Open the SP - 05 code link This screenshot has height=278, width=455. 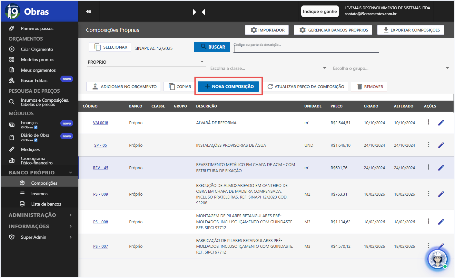coord(101,145)
